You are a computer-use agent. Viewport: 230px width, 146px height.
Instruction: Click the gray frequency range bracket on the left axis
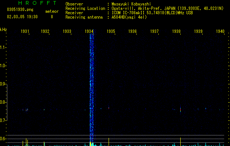point(7,102)
